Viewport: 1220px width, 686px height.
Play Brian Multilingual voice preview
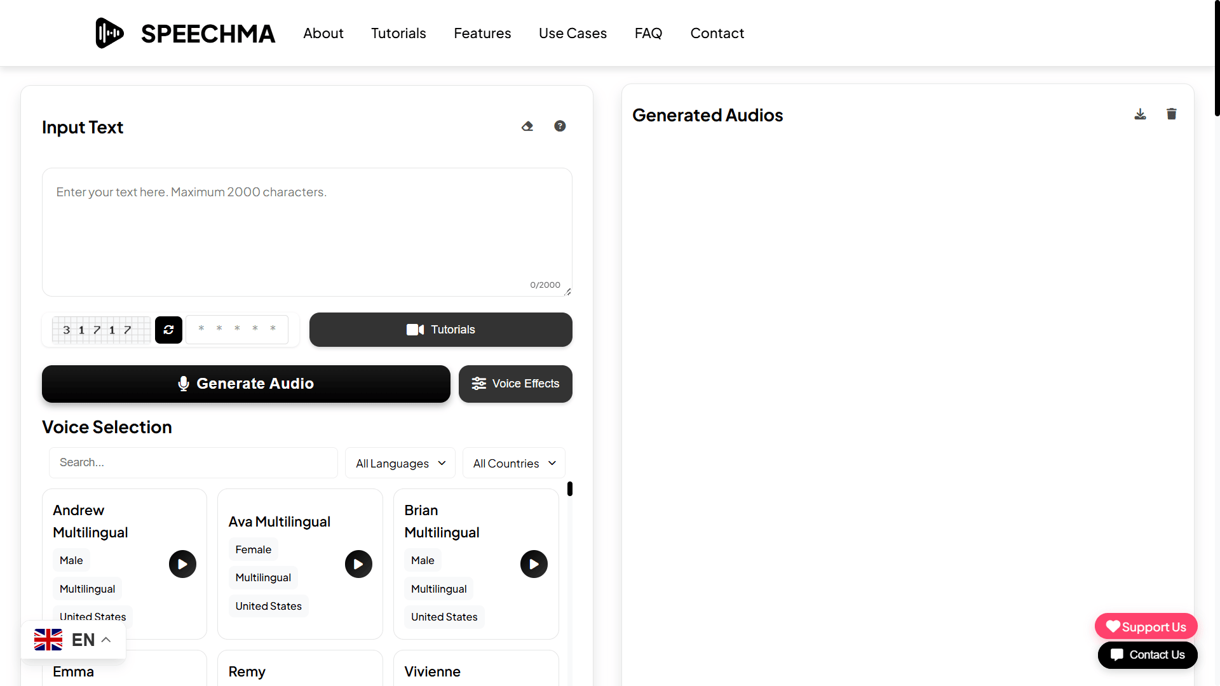(534, 564)
